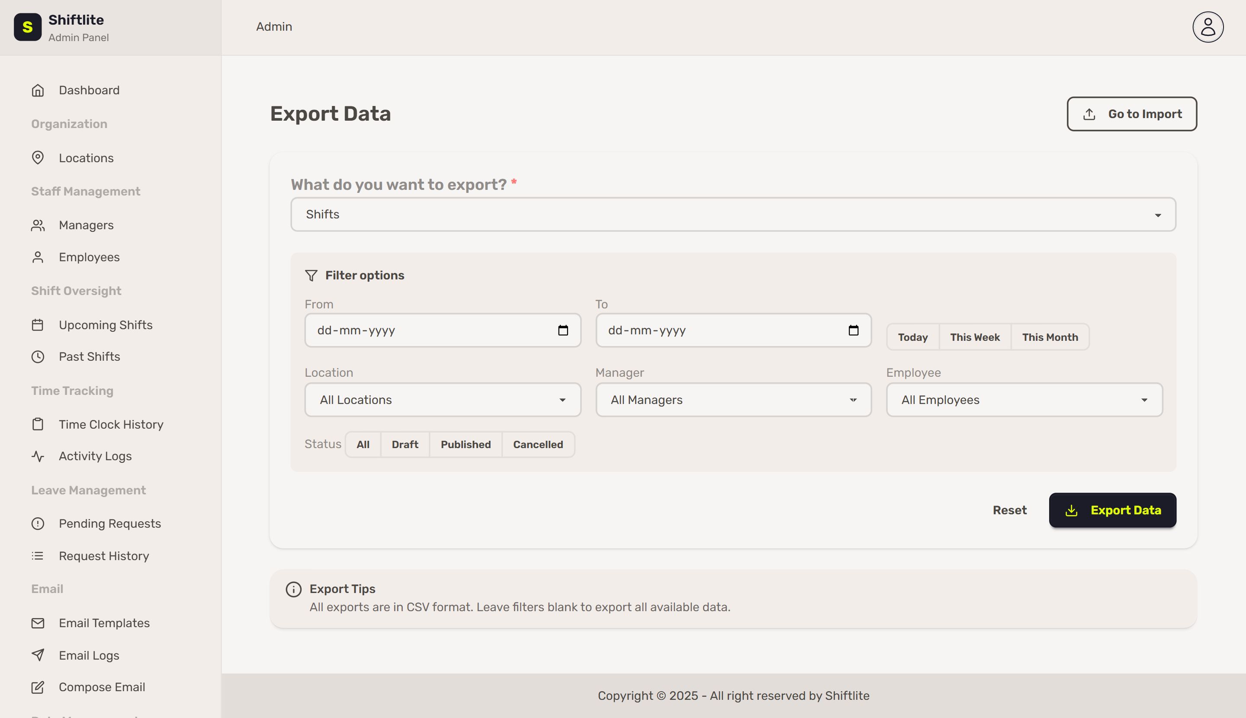Click the Compose Email pencil icon

pyautogui.click(x=38, y=687)
